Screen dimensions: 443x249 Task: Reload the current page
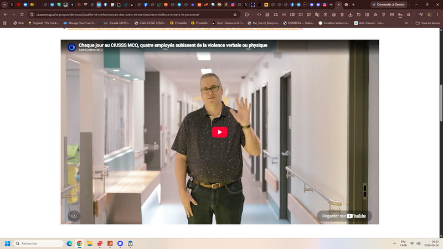(x=22, y=14)
